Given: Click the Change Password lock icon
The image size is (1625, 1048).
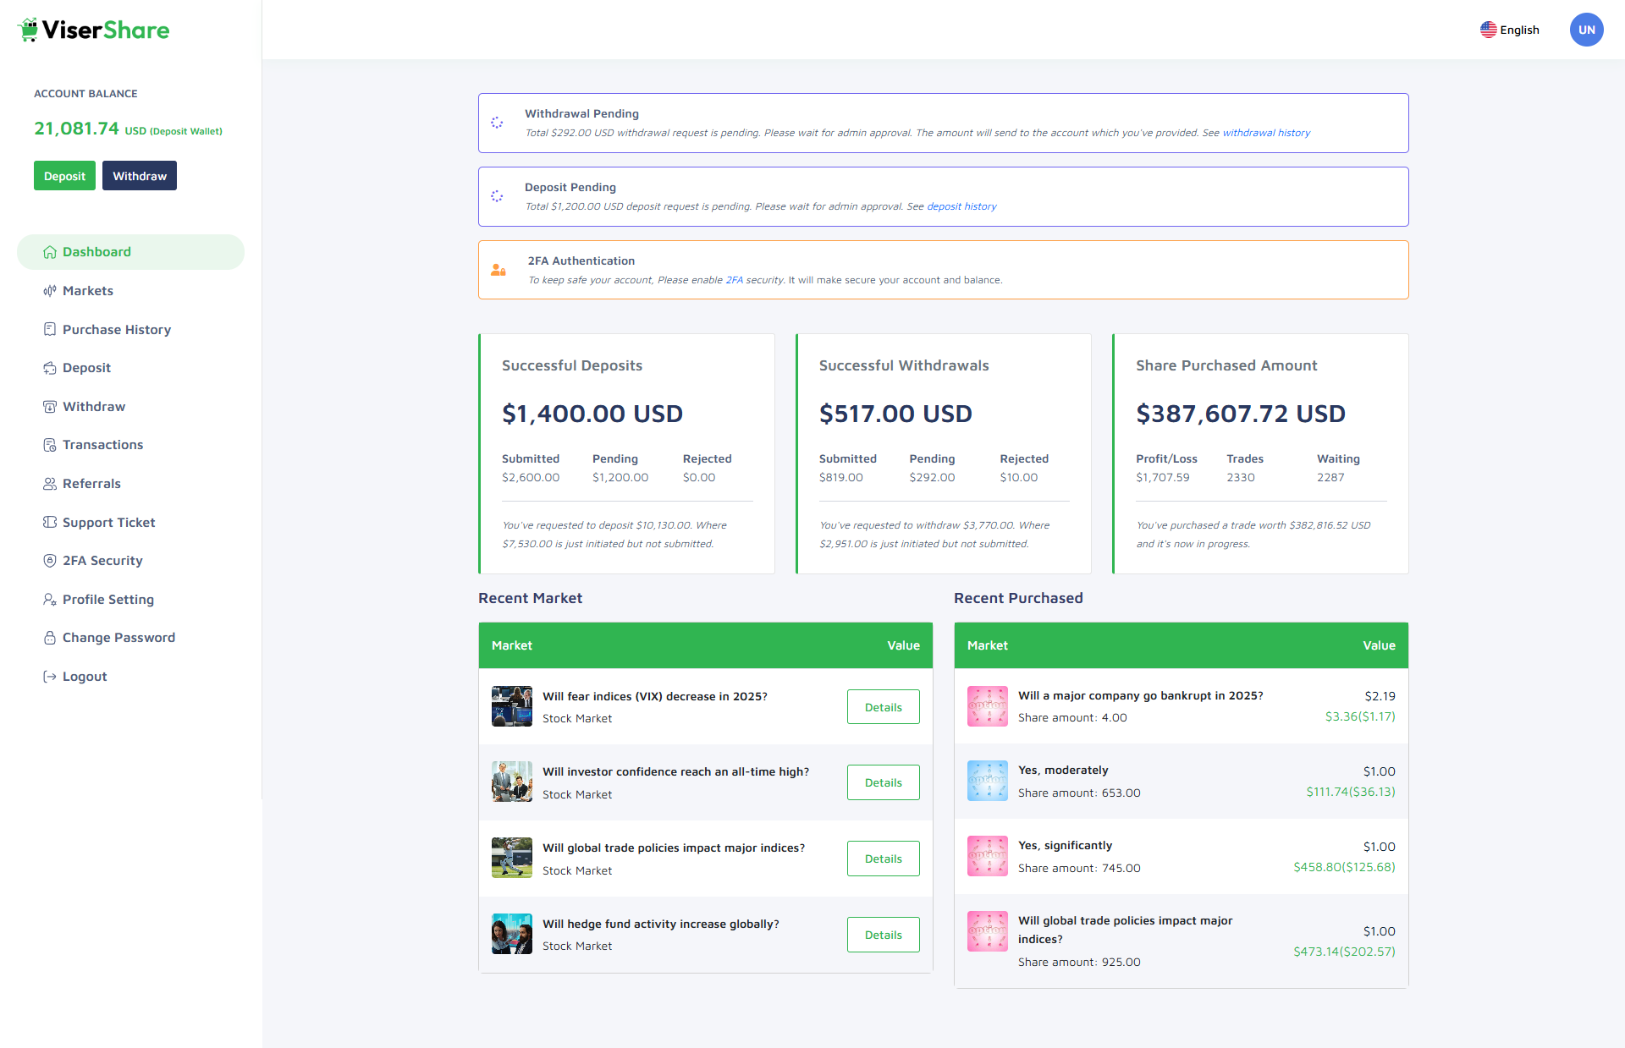Looking at the screenshot, I should tap(50, 638).
